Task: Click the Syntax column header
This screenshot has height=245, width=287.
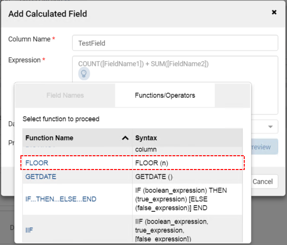Action: click(187, 138)
